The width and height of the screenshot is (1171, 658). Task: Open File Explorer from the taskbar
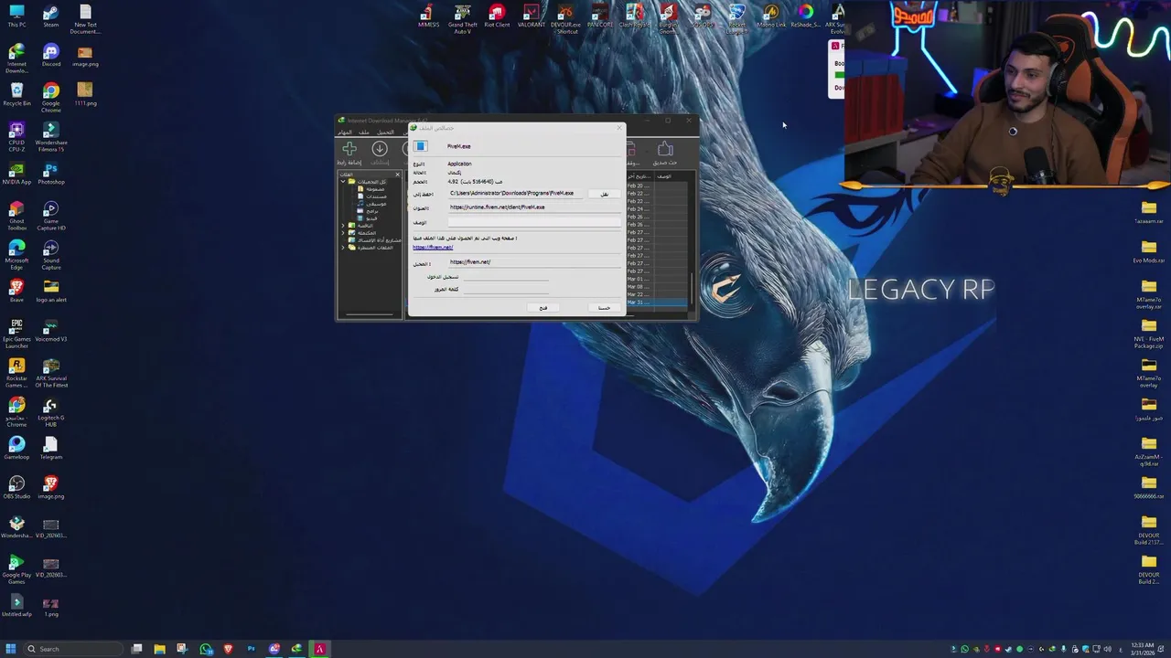click(x=159, y=649)
